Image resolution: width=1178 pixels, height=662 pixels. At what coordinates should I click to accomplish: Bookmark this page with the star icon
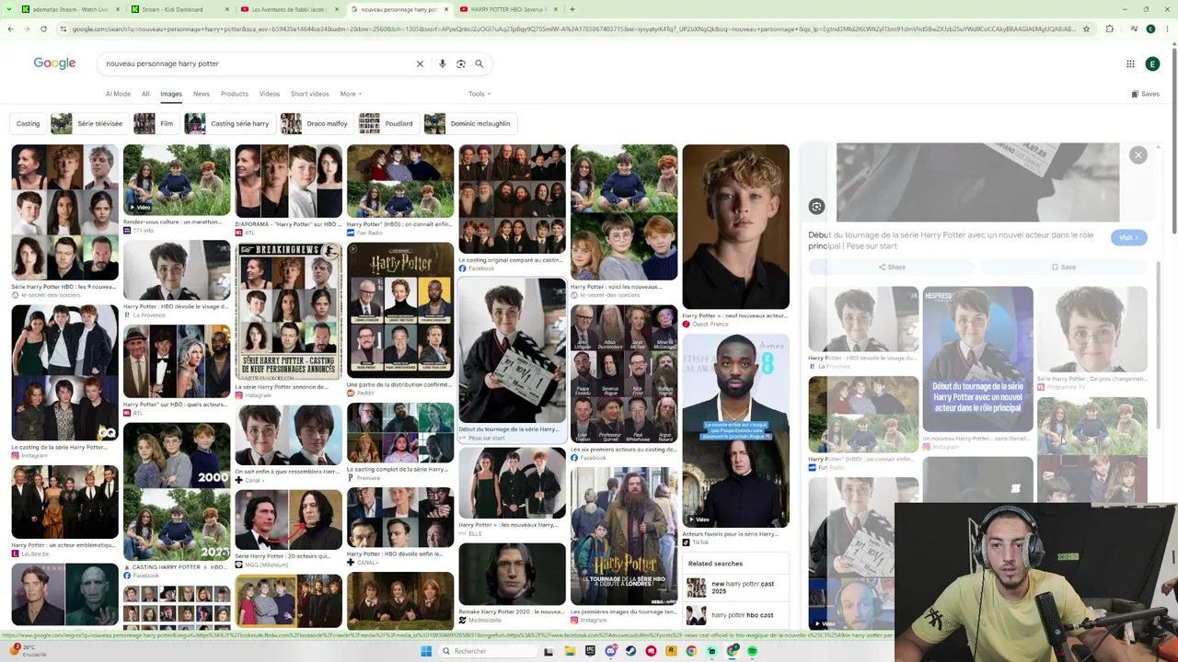click(1086, 29)
